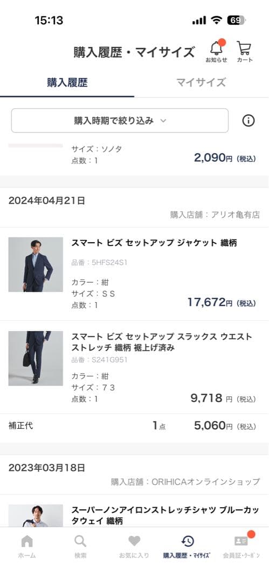Expand 購入時期で絞り込み filter dropdown
The width and height of the screenshot is (269, 584).
point(120,120)
